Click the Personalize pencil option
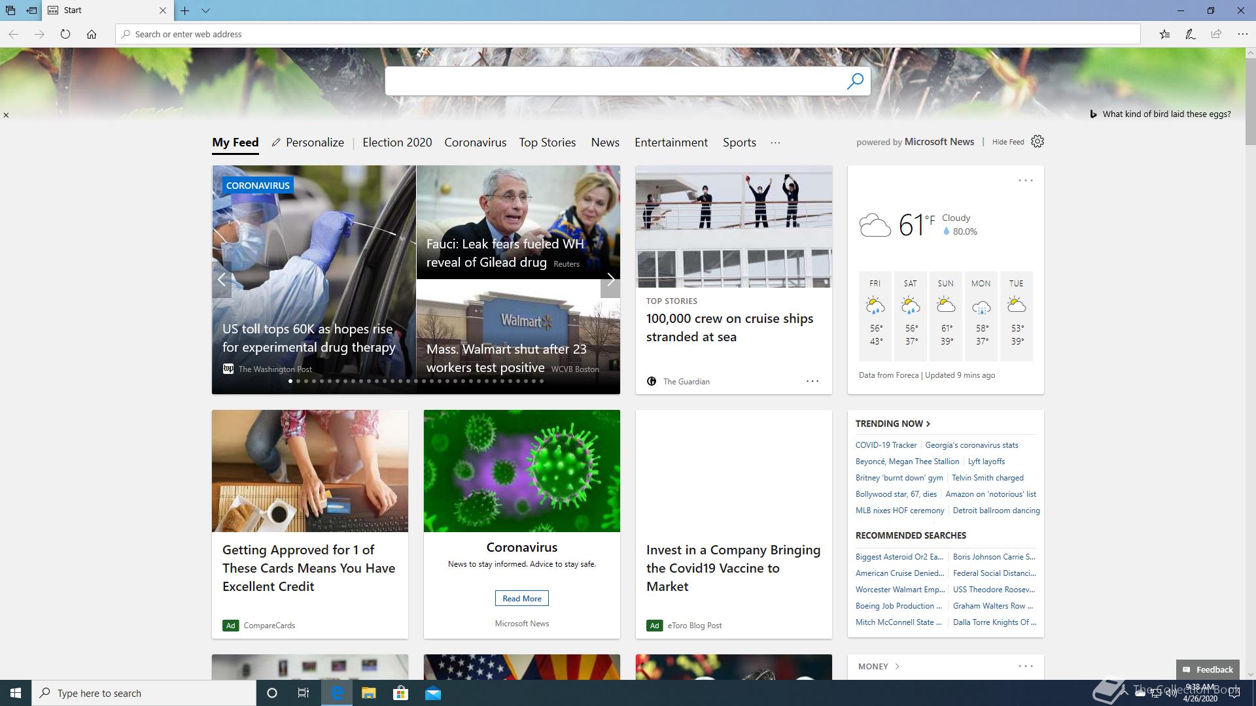The width and height of the screenshot is (1256, 706). [308, 143]
